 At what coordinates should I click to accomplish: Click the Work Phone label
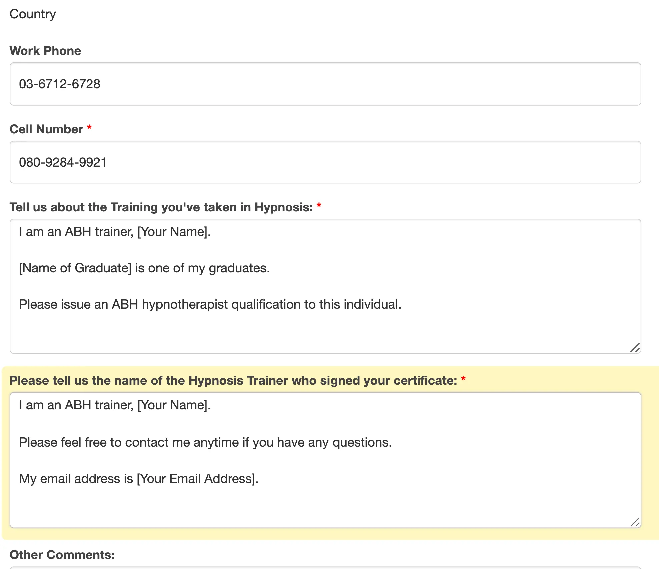(x=45, y=51)
